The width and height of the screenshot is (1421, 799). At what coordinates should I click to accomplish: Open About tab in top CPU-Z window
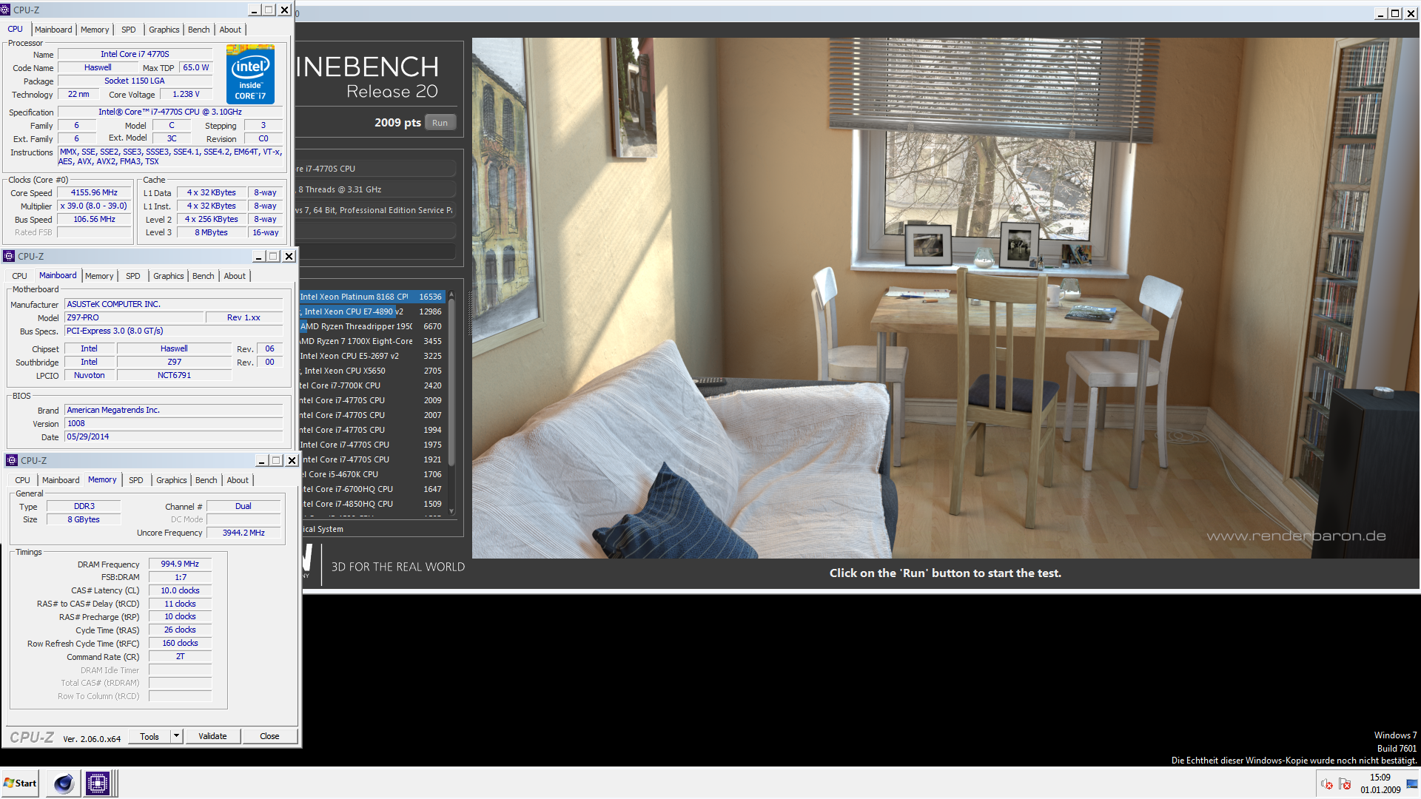pos(230,30)
